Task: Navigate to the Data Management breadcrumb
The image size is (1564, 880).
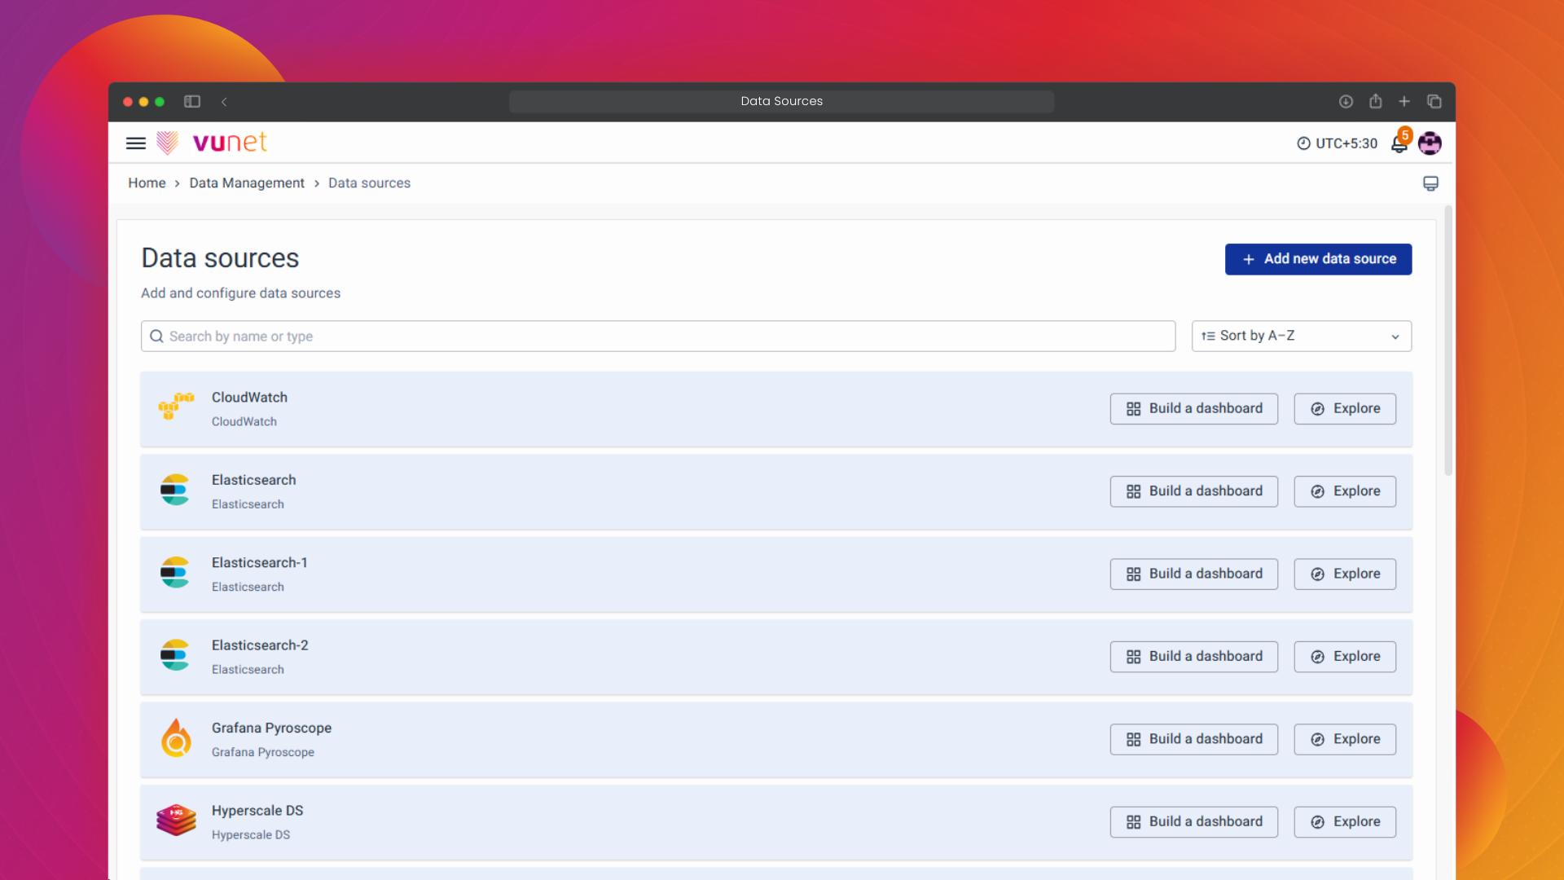Action: [247, 183]
